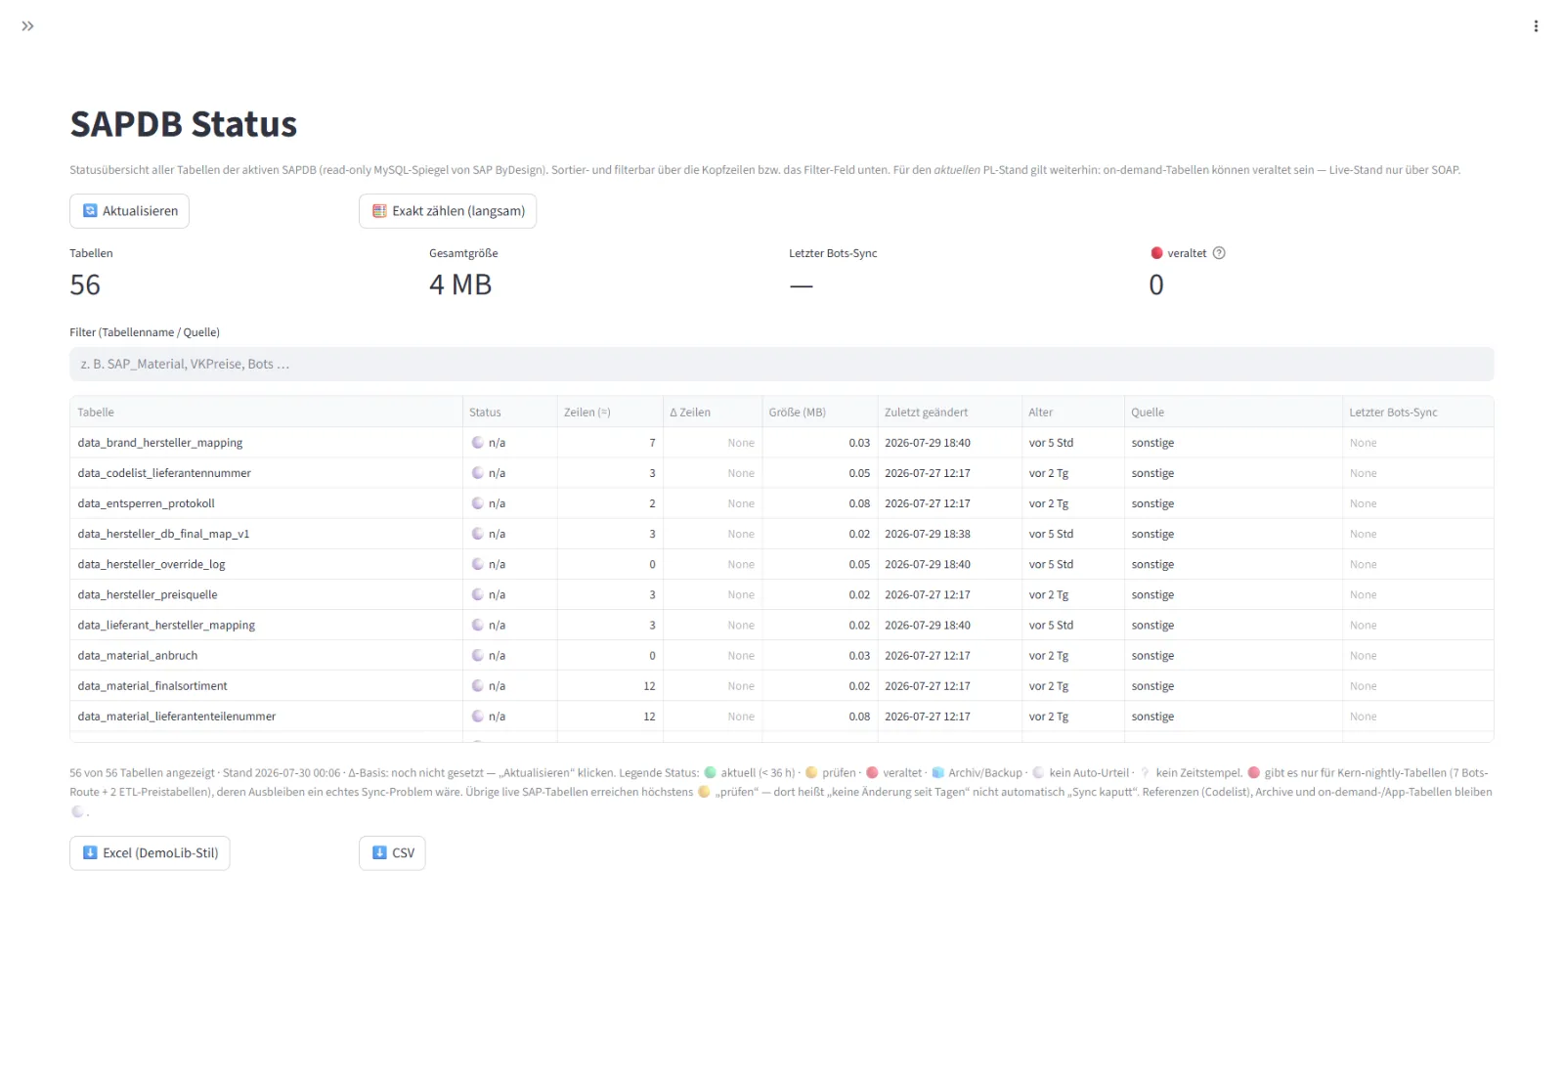Sort by Alter column header
The width and height of the screenshot is (1564, 1086).
pos(1073,413)
